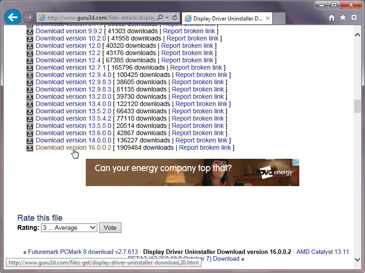Click the download icon beside version 13.5.5.0
The height and width of the screenshot is (273, 365).
(x=30, y=126)
